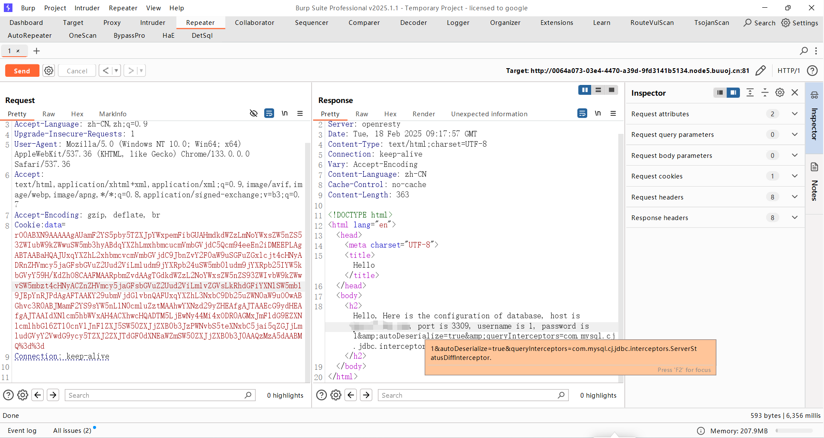824x438 pixels.
Task: Dock Inspector panel on the right
Action: click(x=733, y=93)
